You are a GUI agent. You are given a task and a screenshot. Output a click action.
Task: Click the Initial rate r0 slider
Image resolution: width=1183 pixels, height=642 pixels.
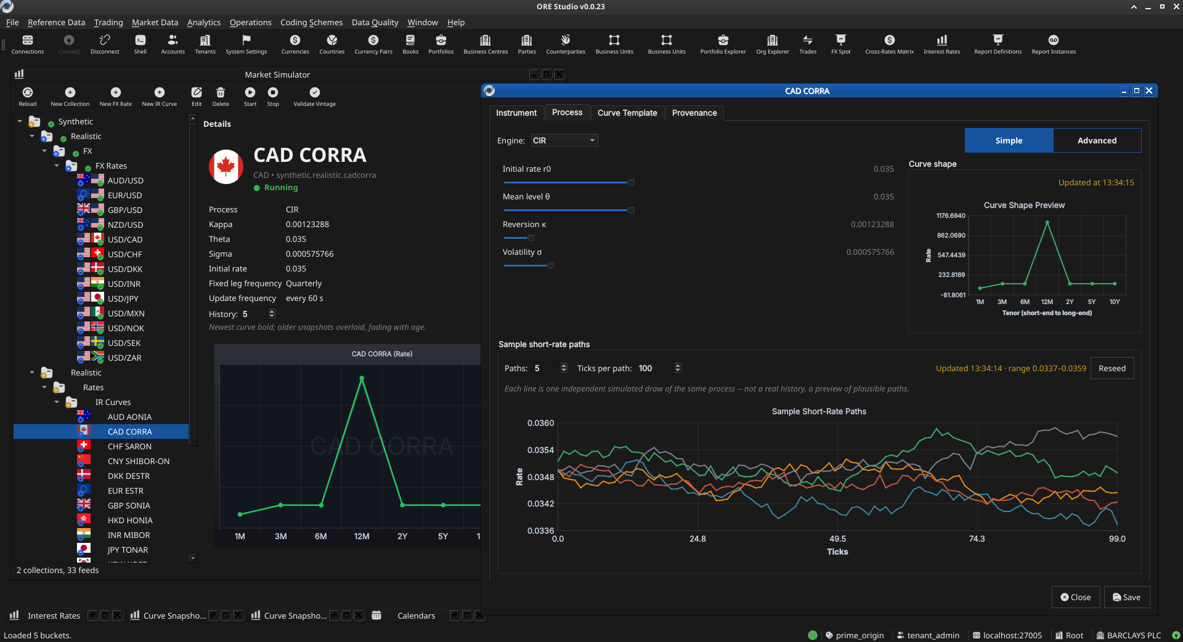(x=698, y=182)
